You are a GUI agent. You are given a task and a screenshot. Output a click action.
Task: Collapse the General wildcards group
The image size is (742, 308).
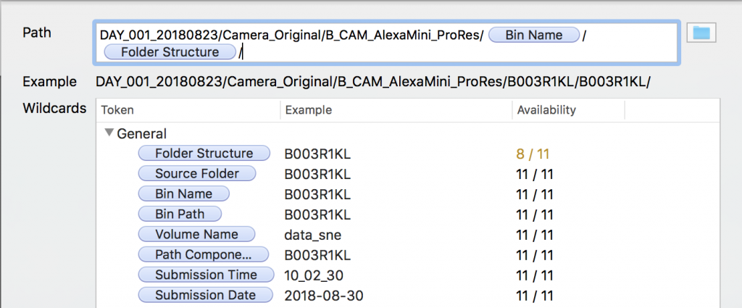pyautogui.click(x=109, y=133)
